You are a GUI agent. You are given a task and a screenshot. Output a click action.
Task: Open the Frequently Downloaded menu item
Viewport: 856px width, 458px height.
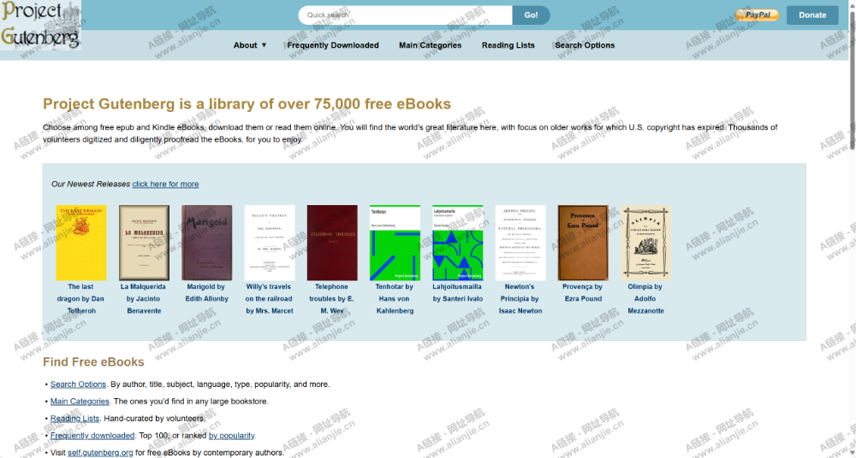(333, 45)
